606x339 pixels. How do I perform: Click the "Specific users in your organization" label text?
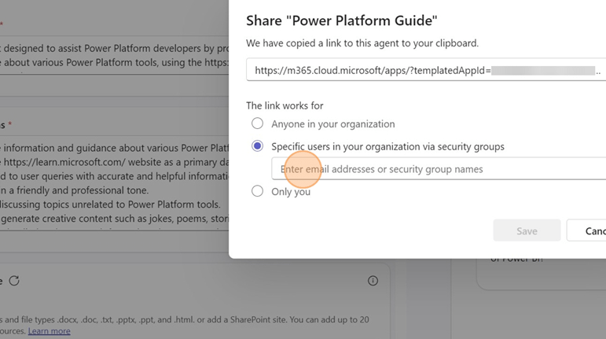387,146
